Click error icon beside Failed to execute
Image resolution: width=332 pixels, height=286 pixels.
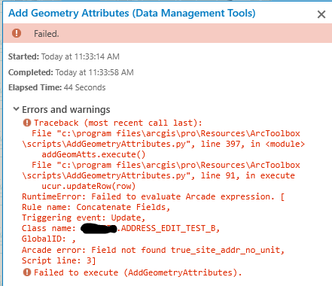[27, 272]
